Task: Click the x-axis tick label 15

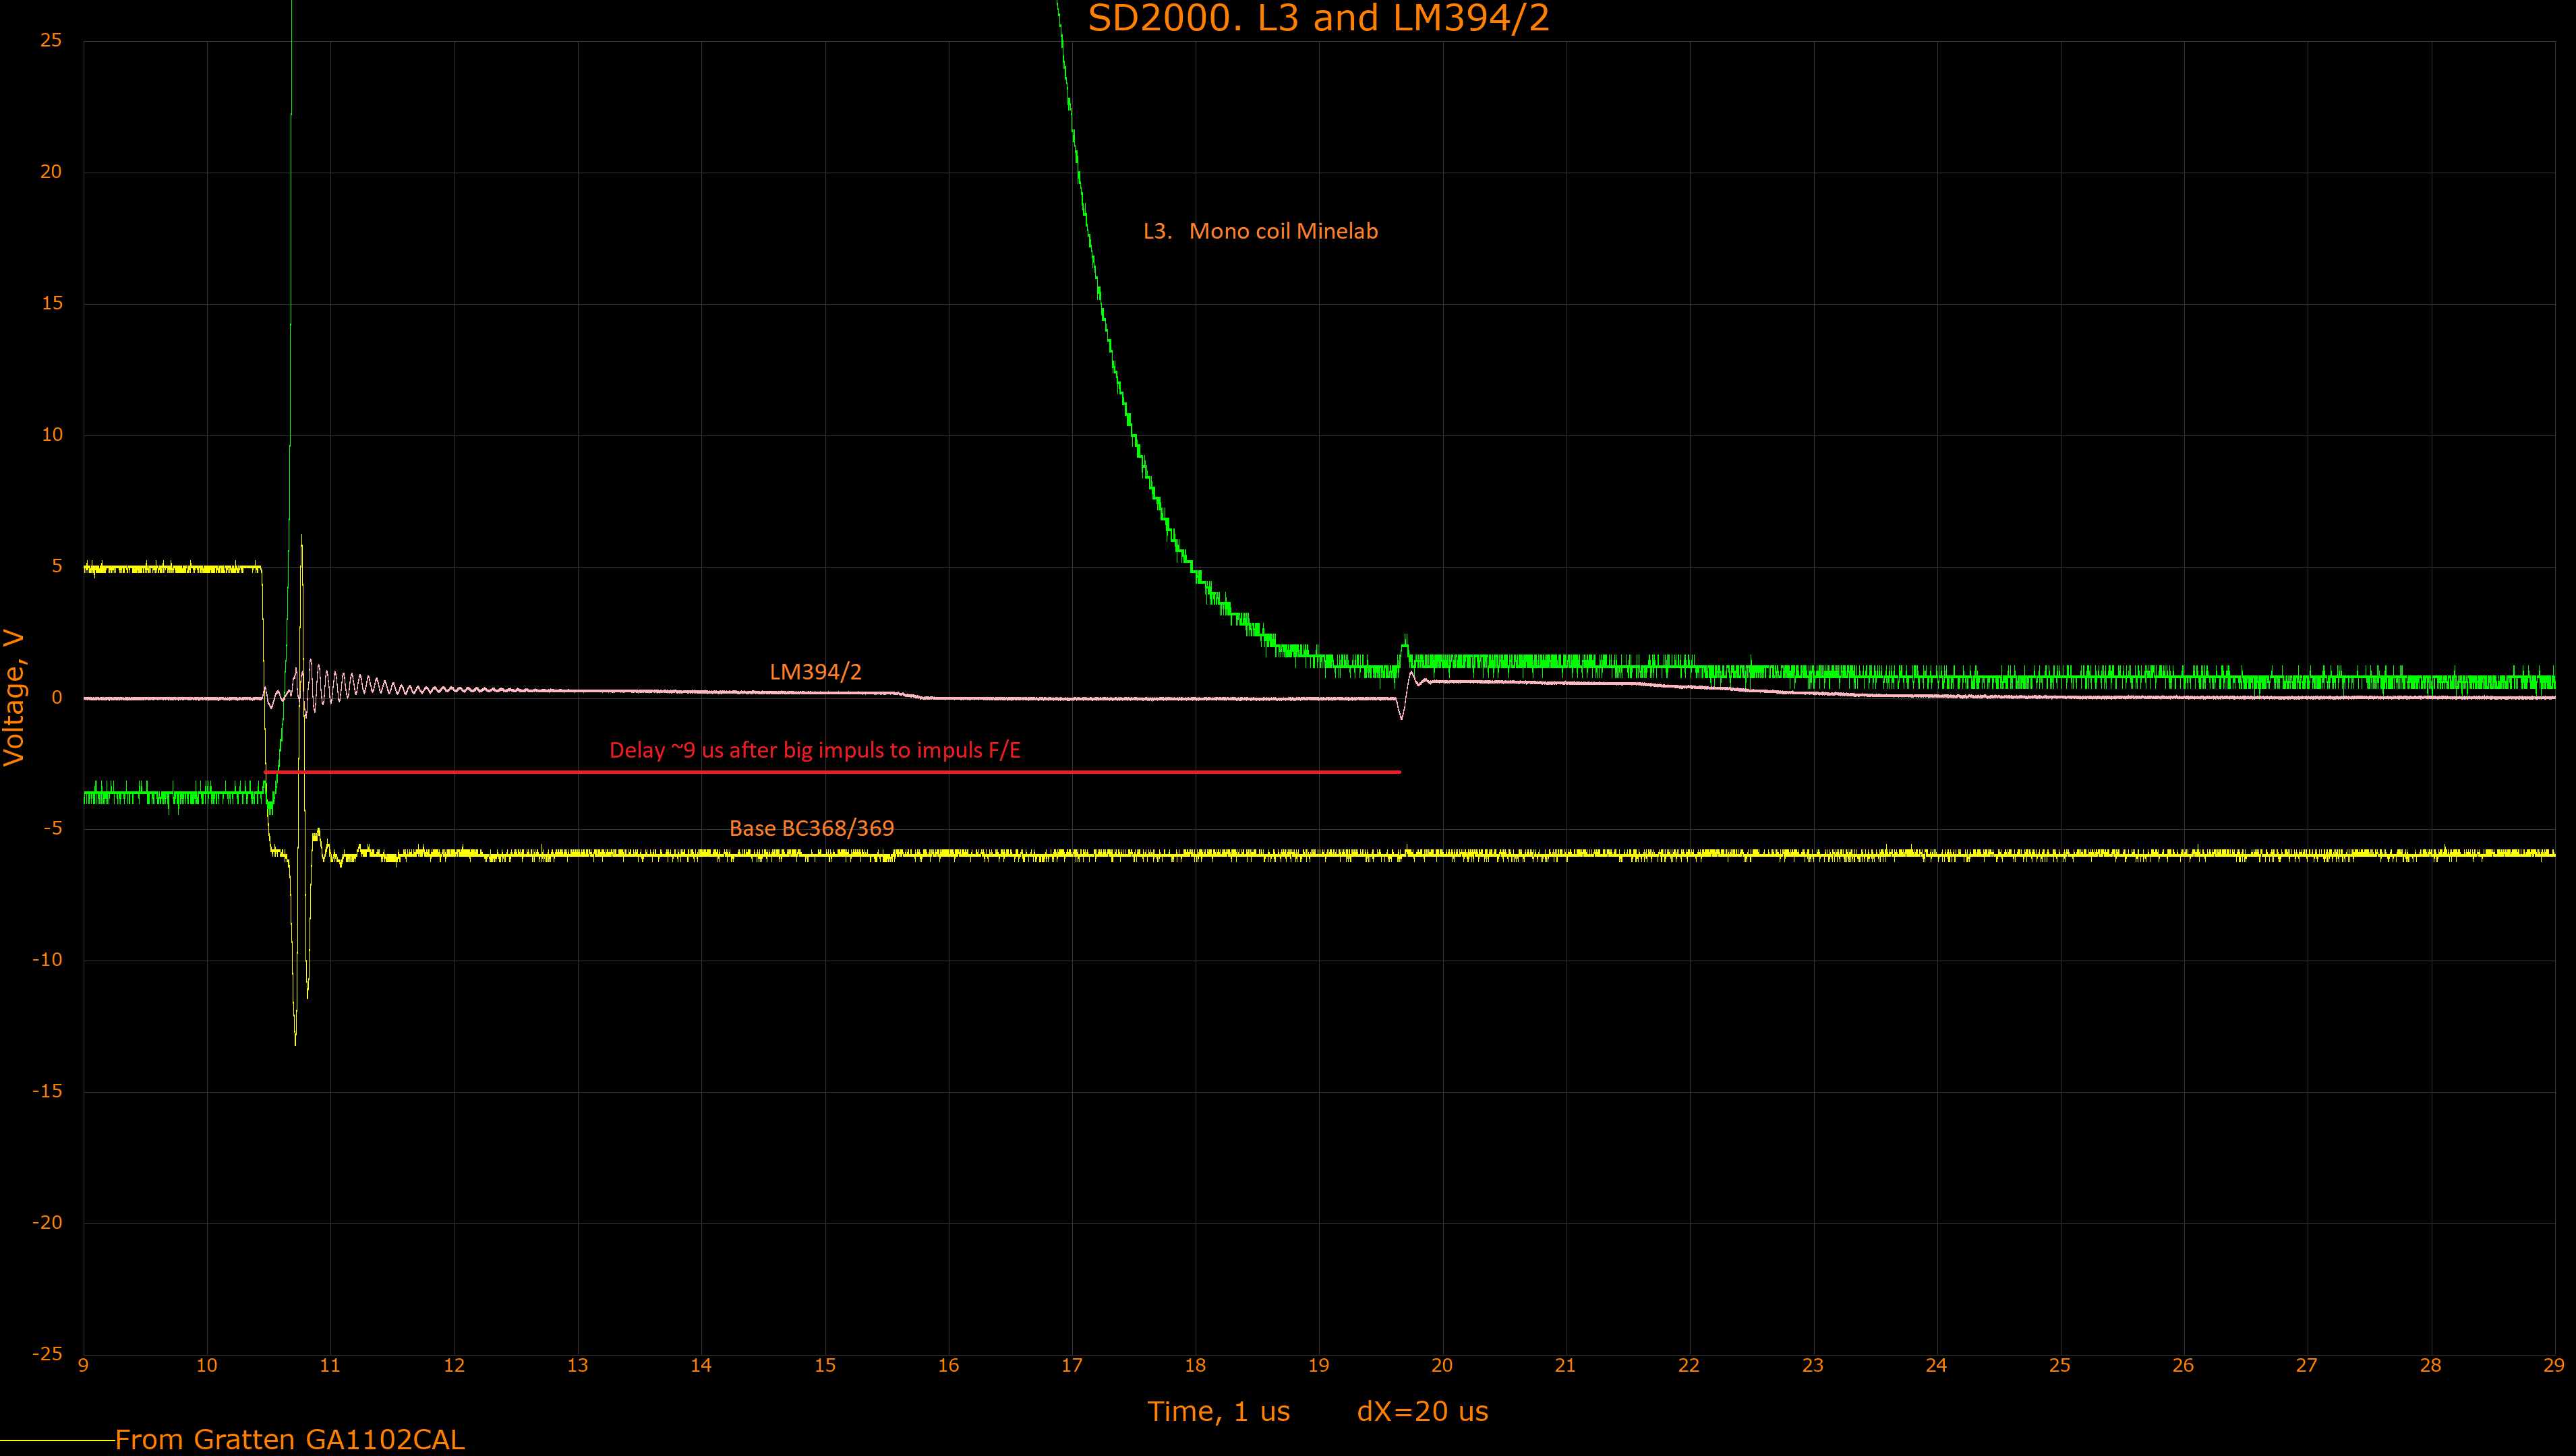Action: pyautogui.click(x=824, y=1365)
